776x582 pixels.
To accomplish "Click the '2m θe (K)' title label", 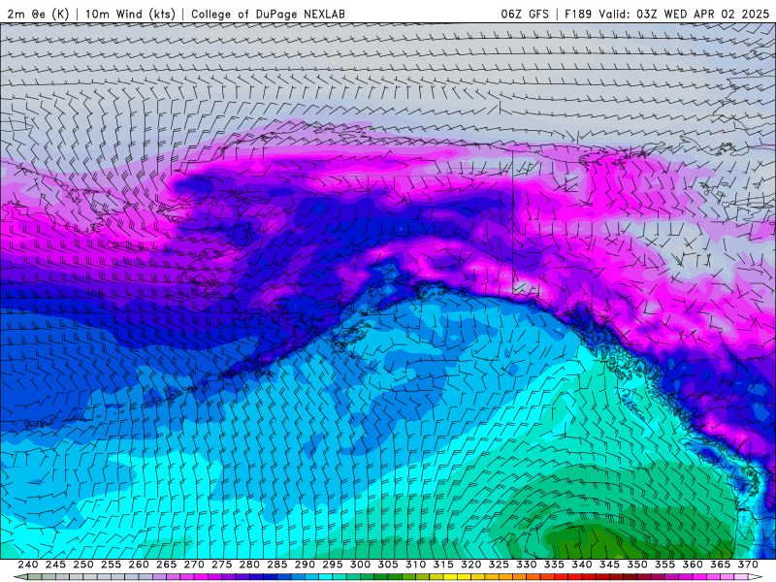I will (x=38, y=14).
